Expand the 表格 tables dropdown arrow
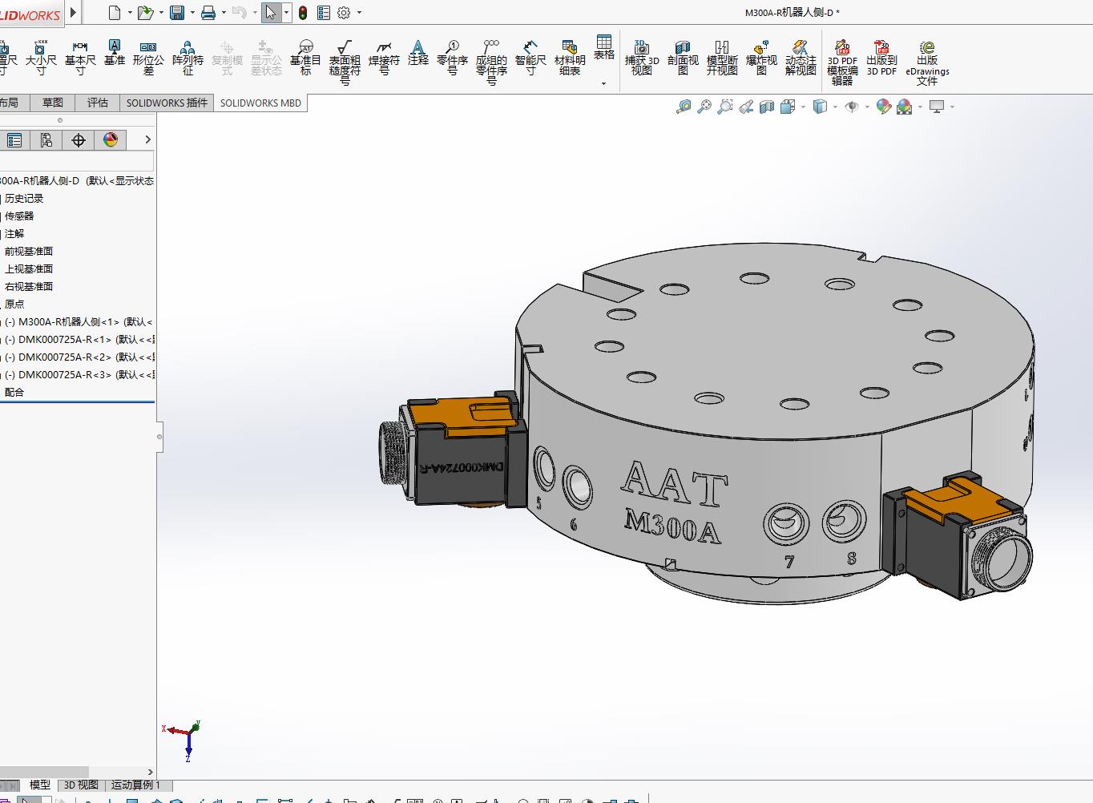This screenshot has height=803, width=1093. [603, 83]
